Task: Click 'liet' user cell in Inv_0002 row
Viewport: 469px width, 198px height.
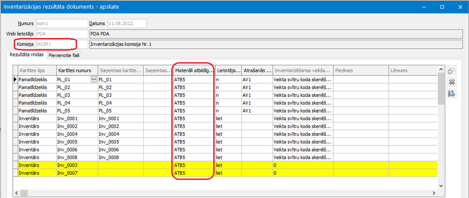Action: [228, 126]
